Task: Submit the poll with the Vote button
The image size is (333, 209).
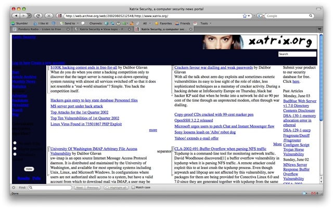Action: 29,169
